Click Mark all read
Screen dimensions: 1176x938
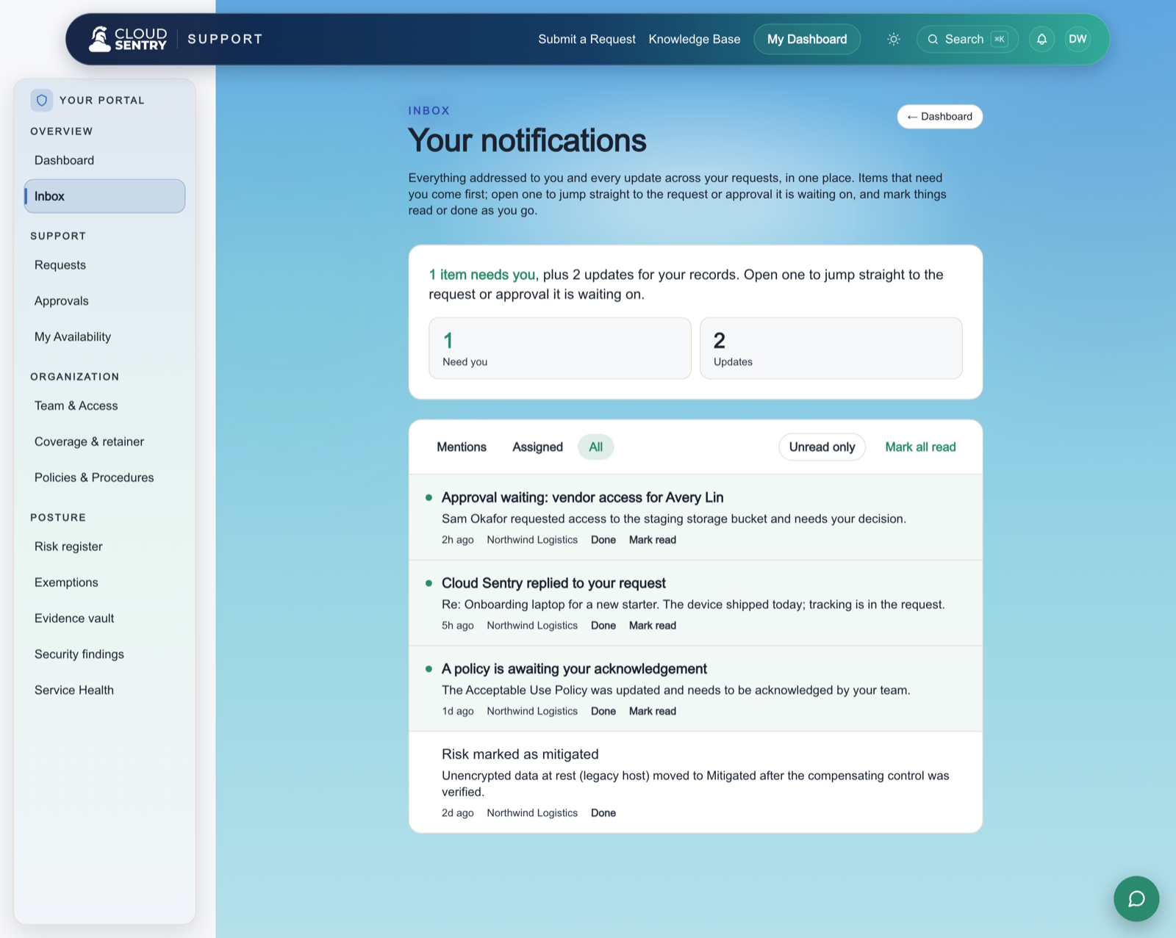pos(920,447)
